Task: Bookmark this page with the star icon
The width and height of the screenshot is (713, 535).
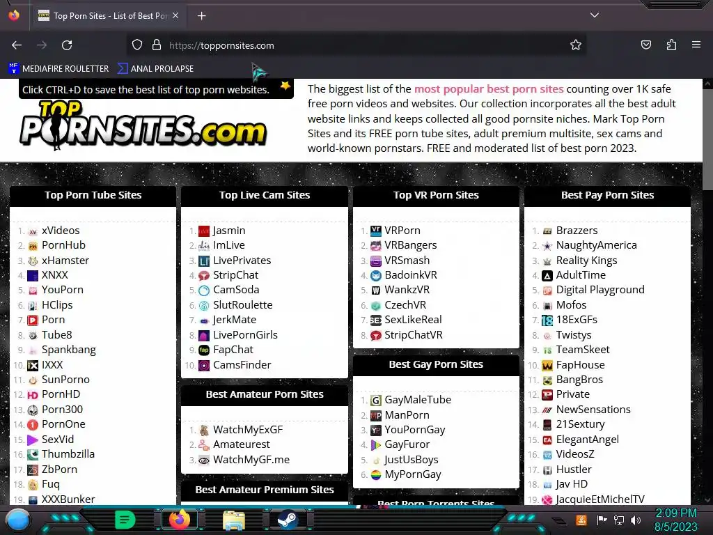Action: 576,45
